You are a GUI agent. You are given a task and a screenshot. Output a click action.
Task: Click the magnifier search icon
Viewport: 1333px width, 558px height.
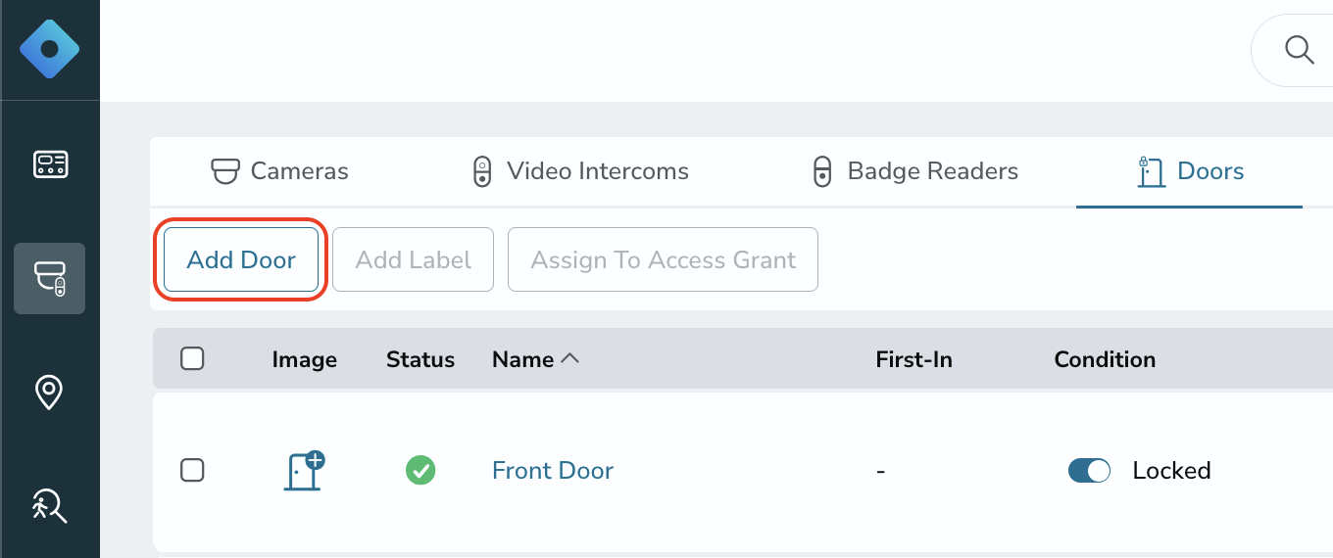[1300, 50]
